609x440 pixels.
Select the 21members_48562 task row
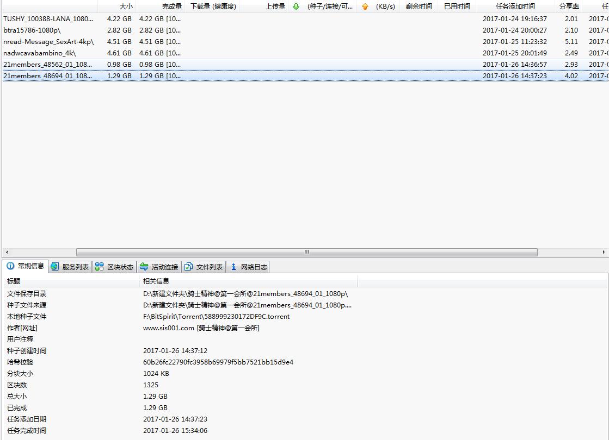pyautogui.click(x=48, y=64)
